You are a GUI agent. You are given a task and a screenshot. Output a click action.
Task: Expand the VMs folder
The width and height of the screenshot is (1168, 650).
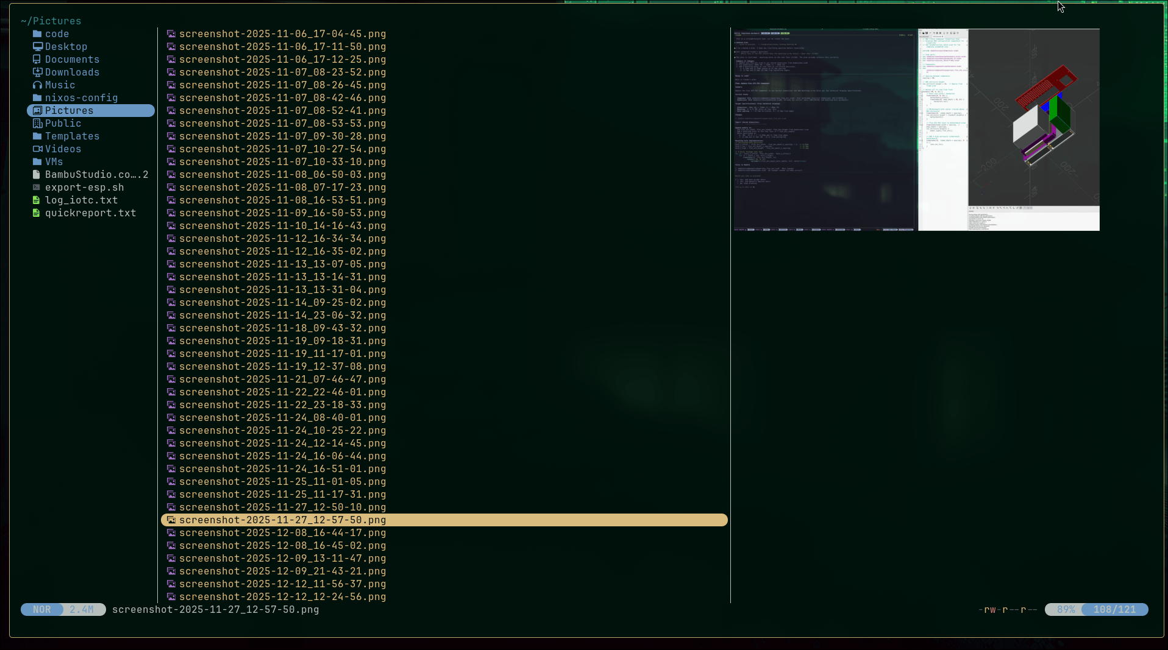(x=54, y=161)
